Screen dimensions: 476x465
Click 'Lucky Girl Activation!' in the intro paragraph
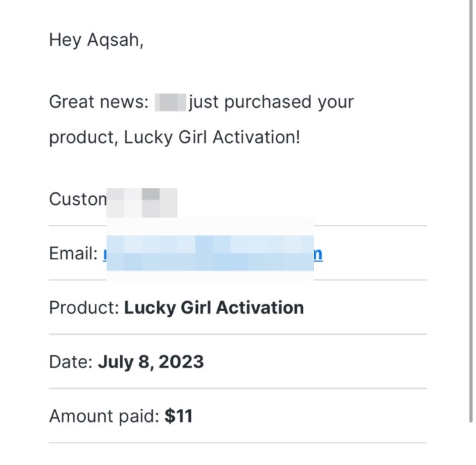tap(212, 138)
